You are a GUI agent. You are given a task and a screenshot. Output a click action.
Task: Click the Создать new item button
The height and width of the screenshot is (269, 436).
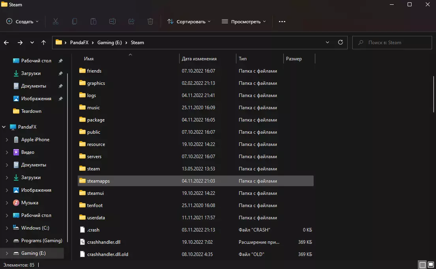22,21
